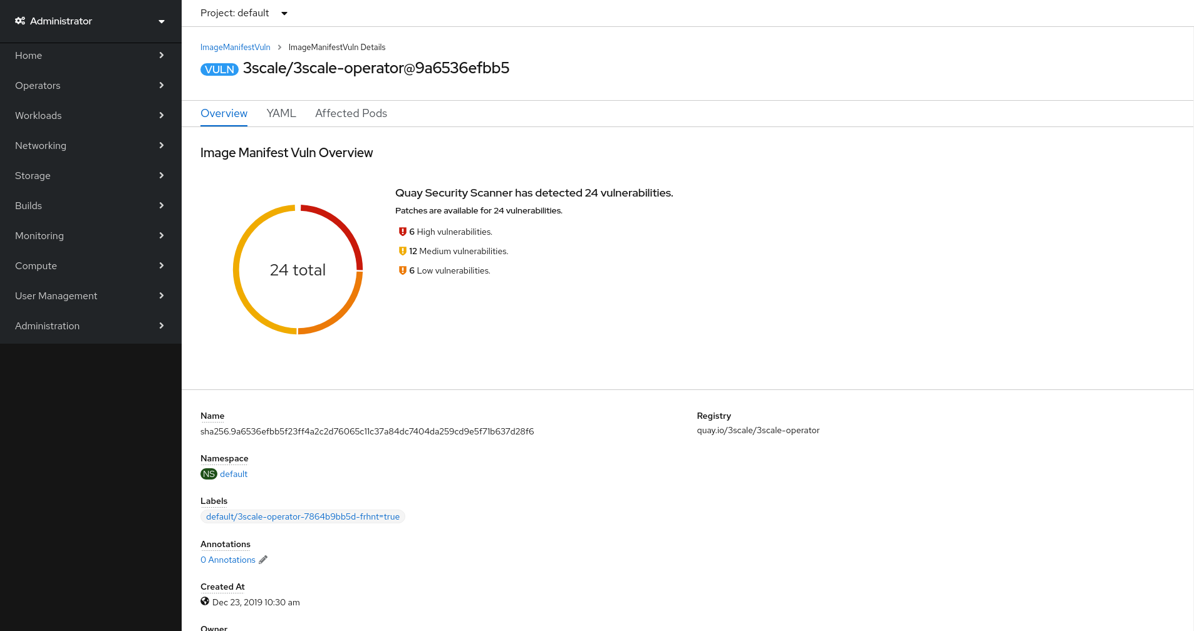Expand the Administration navigation section

point(91,326)
